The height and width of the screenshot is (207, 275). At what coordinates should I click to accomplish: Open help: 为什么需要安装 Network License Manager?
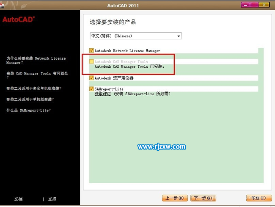pos(36,60)
